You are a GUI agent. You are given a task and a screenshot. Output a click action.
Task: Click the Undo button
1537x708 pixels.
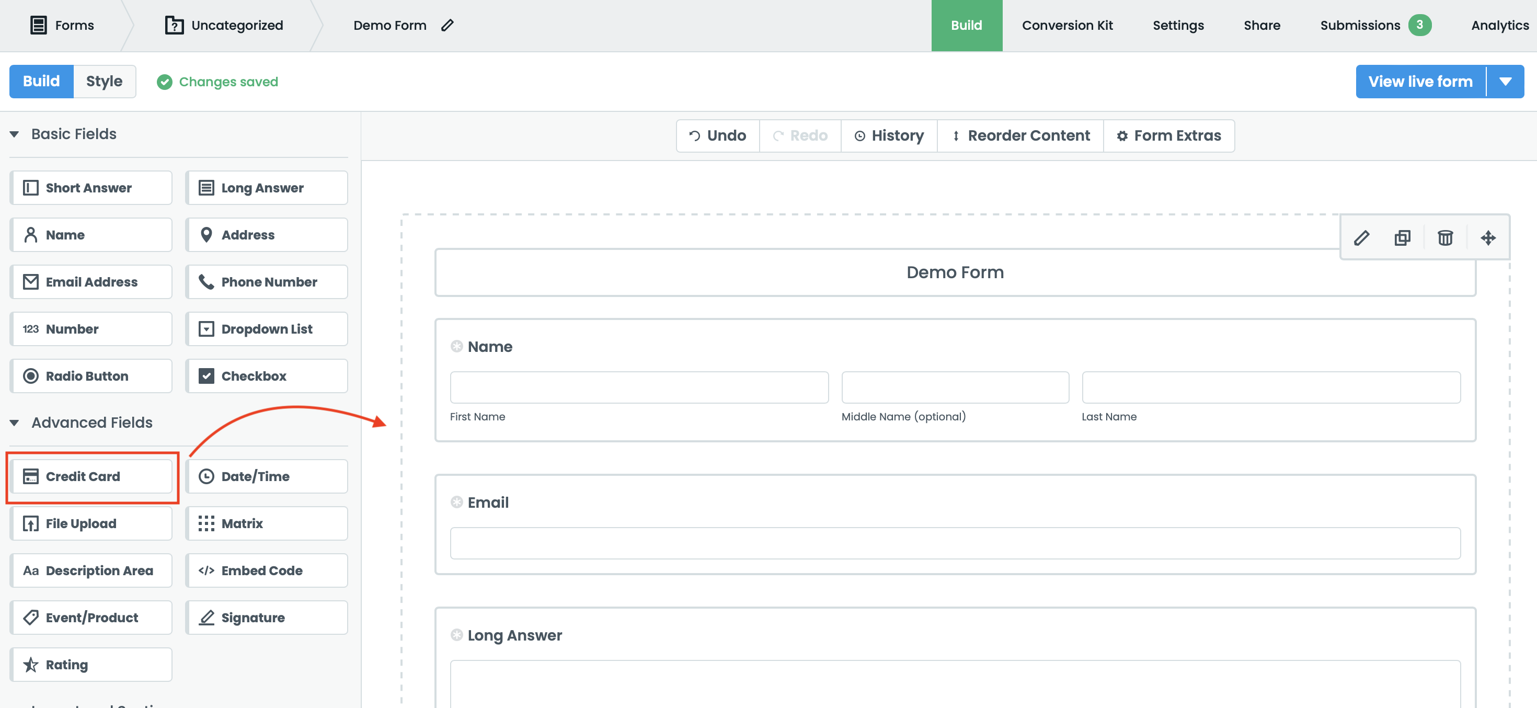pyautogui.click(x=718, y=135)
